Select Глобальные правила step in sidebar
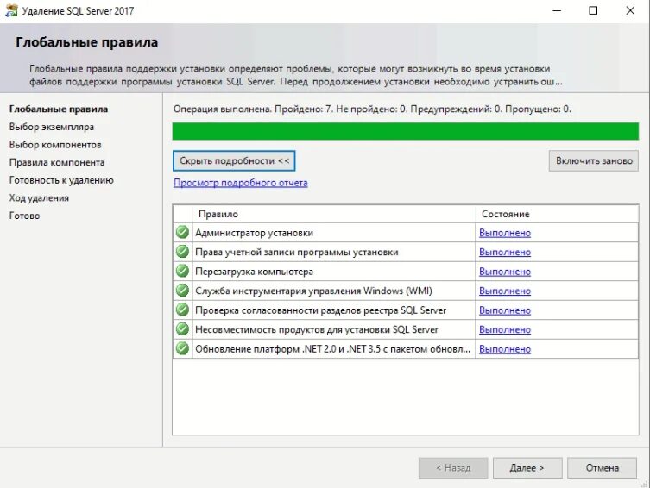Screen dimensions: 650x488 coord(59,109)
